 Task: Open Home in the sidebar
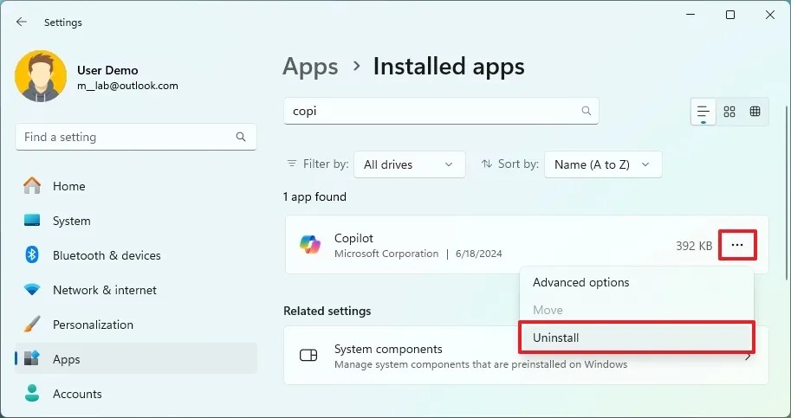[x=136, y=186]
